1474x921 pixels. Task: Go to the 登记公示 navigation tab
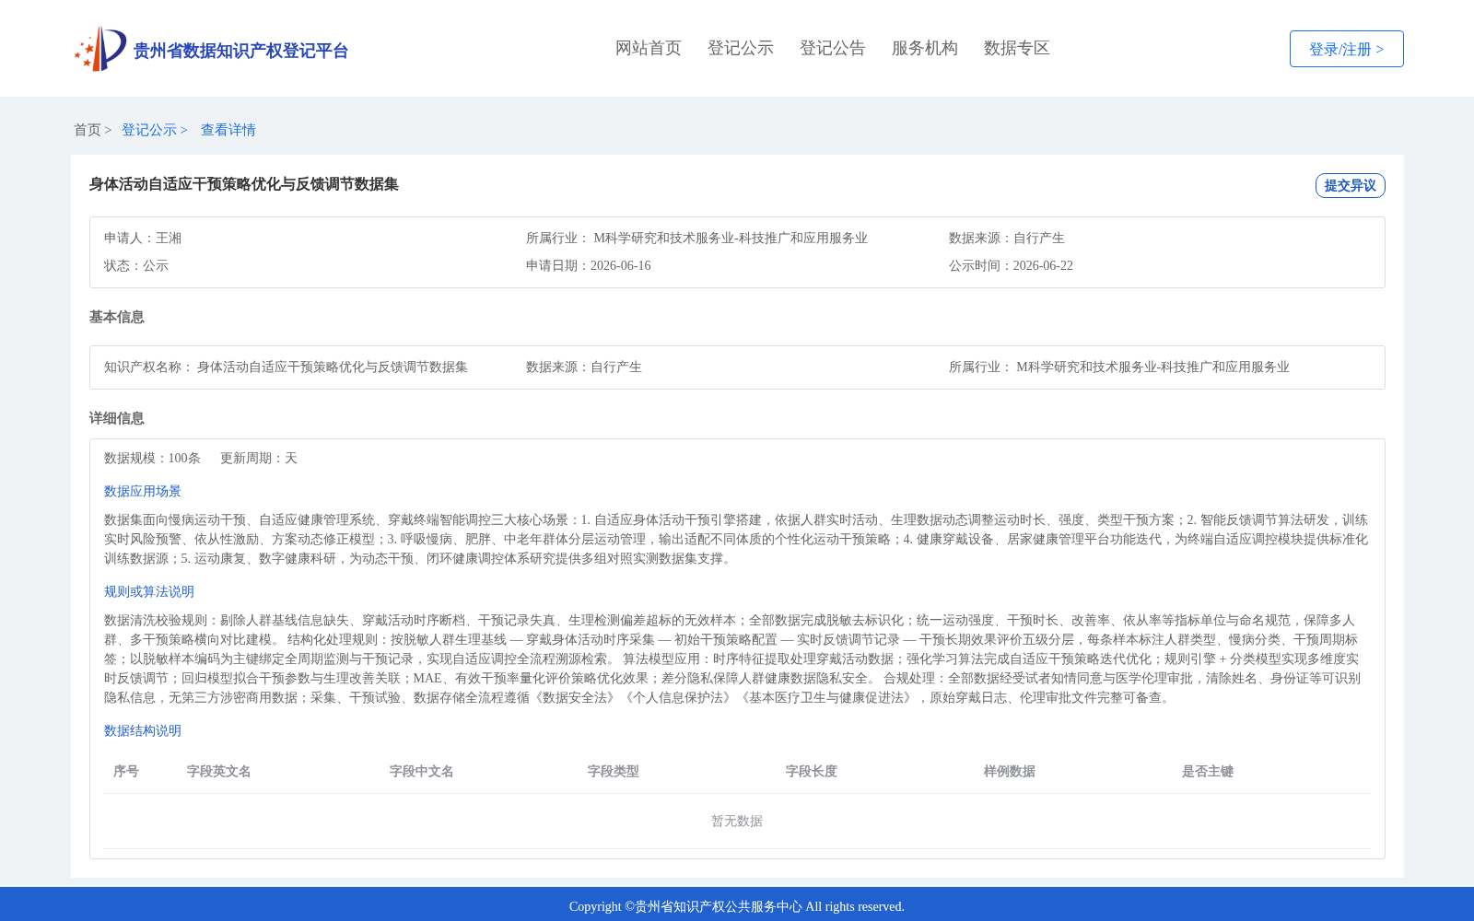(x=741, y=48)
